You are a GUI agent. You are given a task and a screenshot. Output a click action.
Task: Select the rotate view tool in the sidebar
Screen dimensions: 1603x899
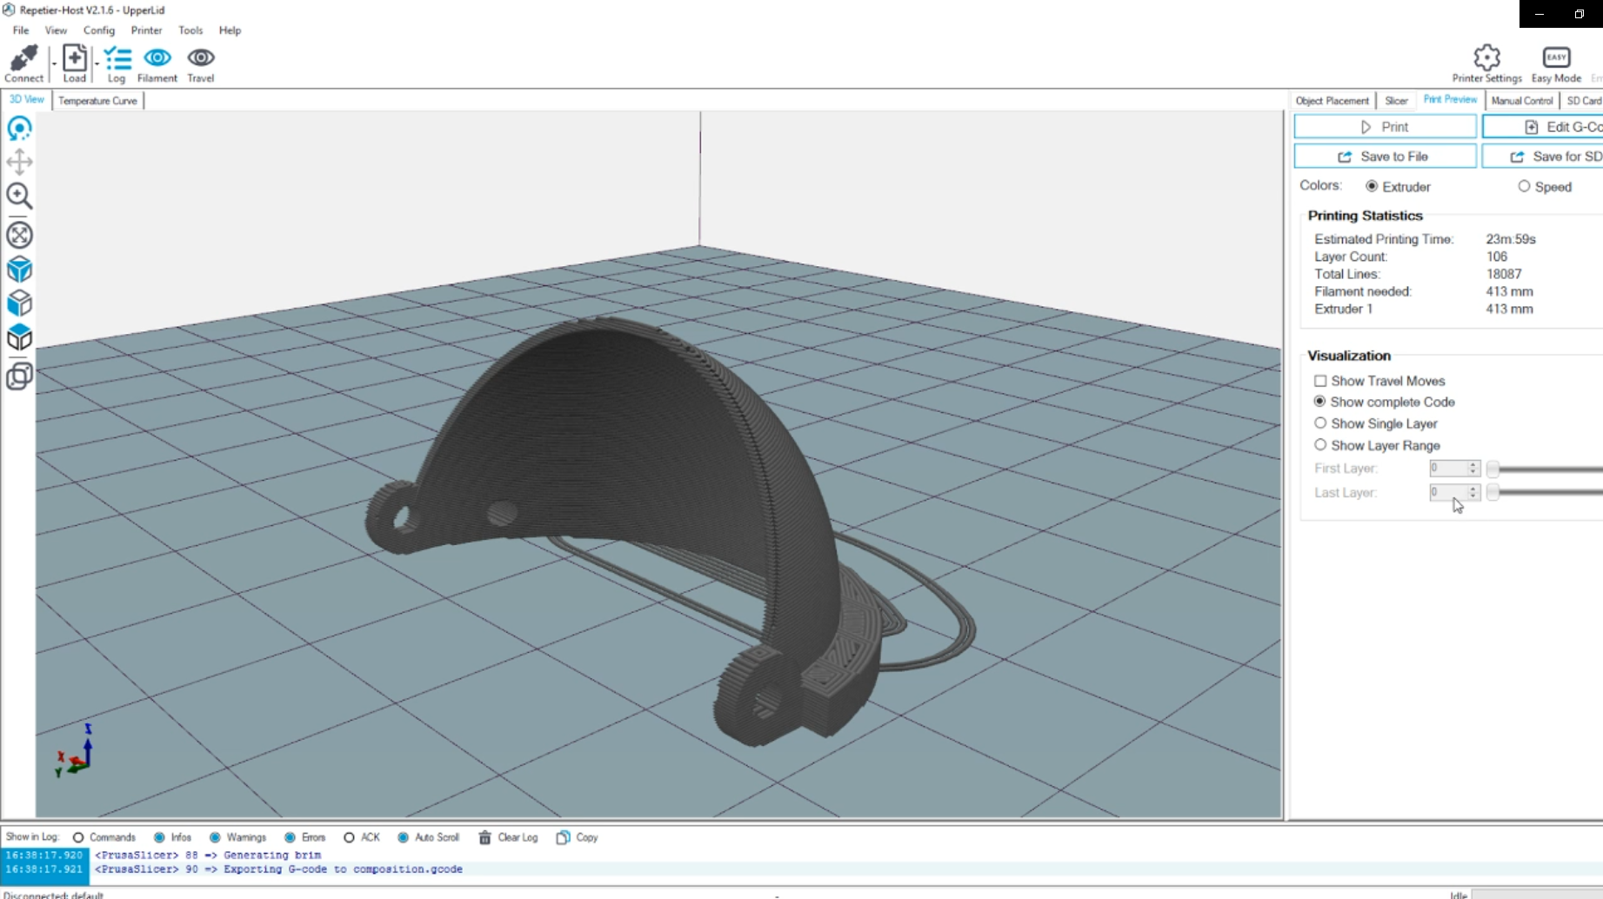19,128
